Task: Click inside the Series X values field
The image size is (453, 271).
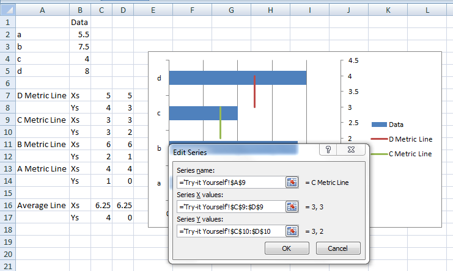Action: pos(231,207)
